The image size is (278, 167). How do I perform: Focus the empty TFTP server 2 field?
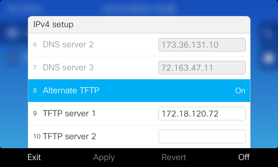[202, 136]
